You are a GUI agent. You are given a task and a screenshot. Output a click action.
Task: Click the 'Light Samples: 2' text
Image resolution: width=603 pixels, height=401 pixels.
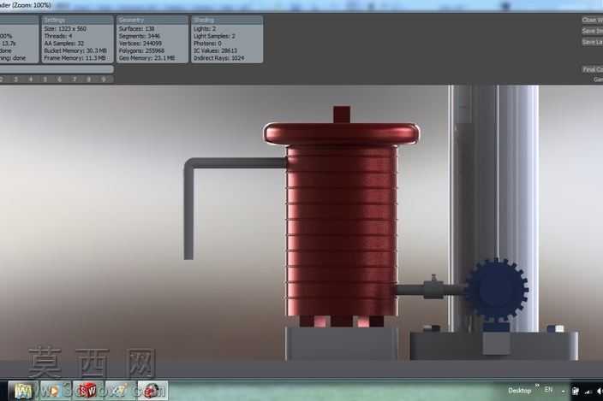coord(214,36)
